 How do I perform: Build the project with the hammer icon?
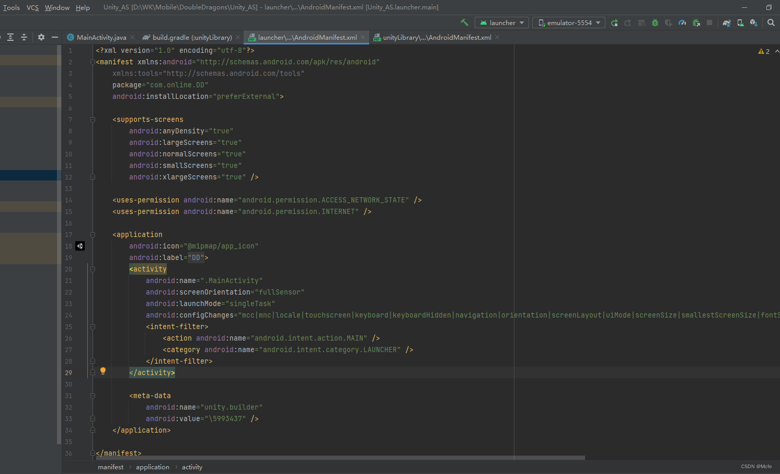point(464,22)
